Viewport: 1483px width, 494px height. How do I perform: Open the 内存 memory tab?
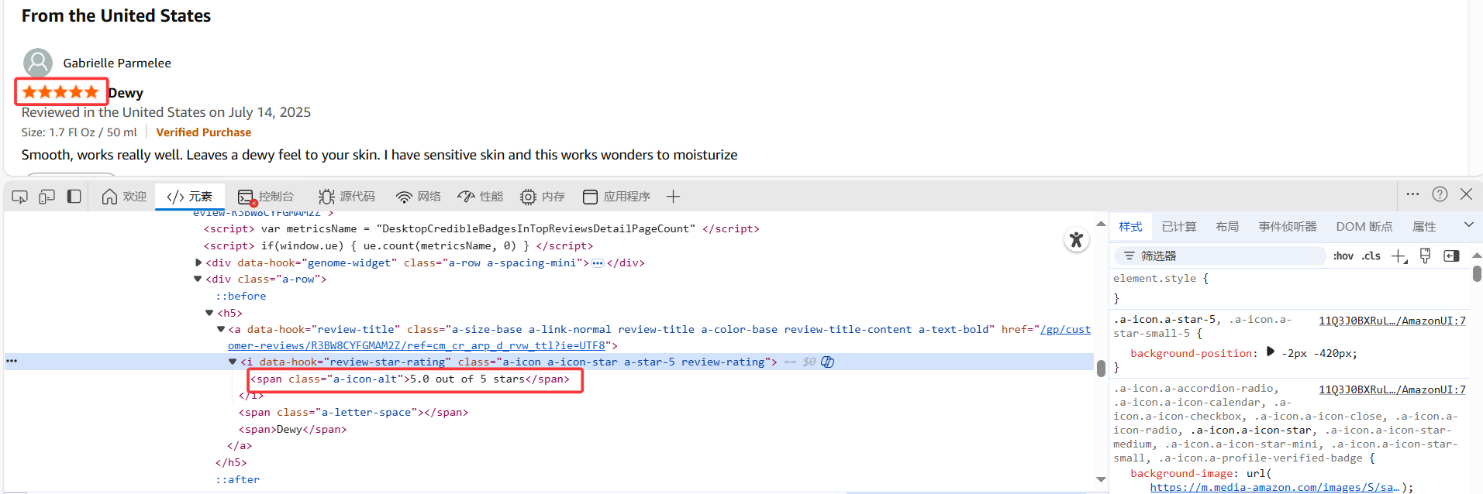(543, 197)
